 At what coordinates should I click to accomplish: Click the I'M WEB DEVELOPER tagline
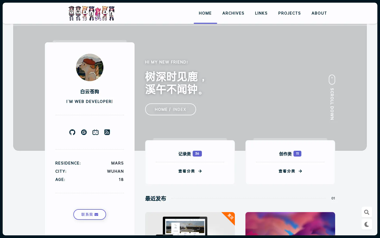pos(89,102)
